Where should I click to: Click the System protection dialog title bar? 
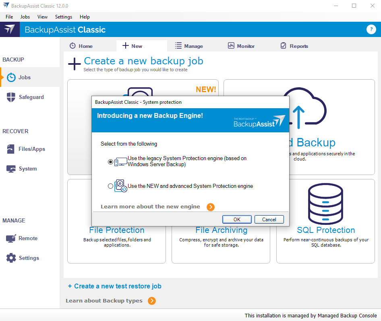tap(190, 102)
